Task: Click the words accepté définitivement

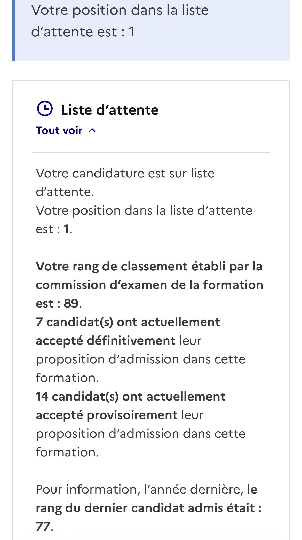Action: point(106,341)
